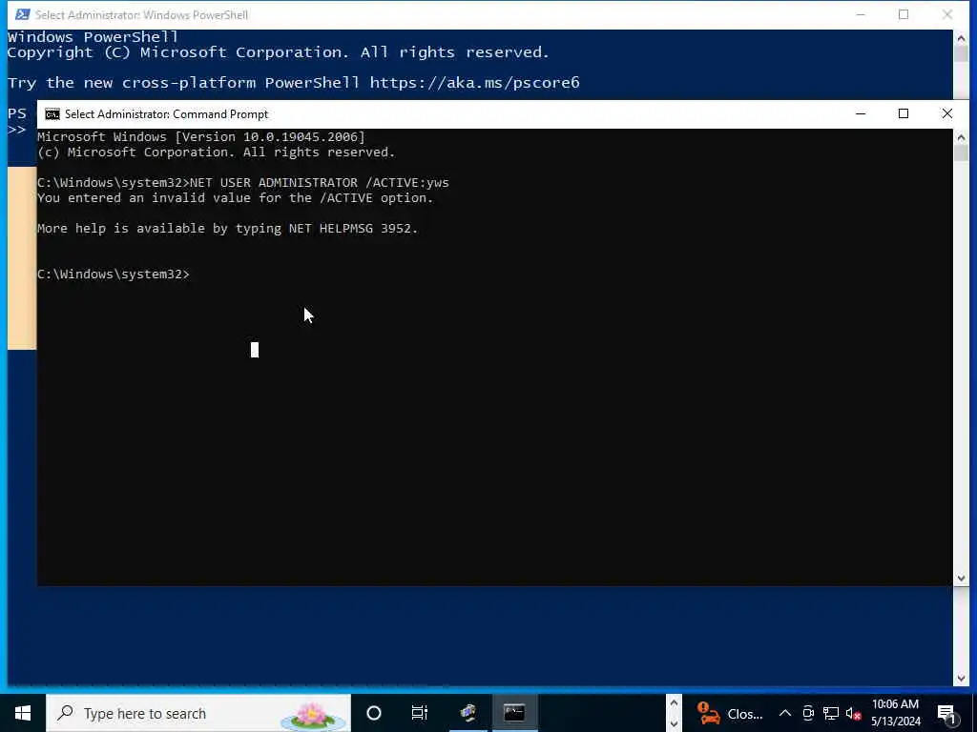This screenshot has width=977, height=732.
Task: Minimize the Windows PowerShell window
Action: coord(861,14)
